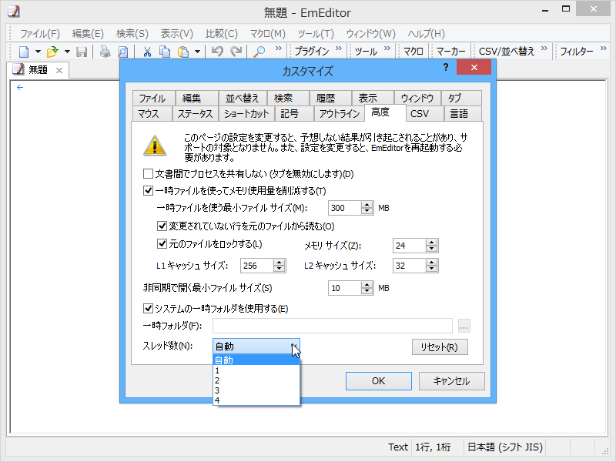This screenshot has height=462, width=616.
Task: Click the 1行, 1桁 status bar entry
Action: coord(433,447)
